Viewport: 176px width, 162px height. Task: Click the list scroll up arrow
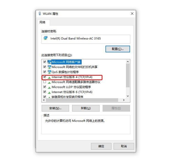(128, 62)
